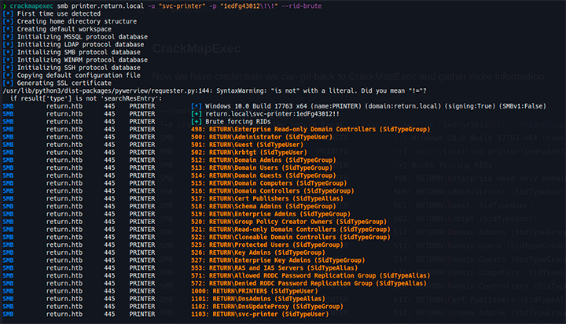Select the crackmapexec command line text
566x324 pixels.
click(x=165, y=6)
